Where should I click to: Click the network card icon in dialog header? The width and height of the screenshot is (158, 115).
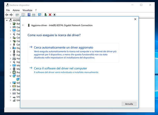29,25
